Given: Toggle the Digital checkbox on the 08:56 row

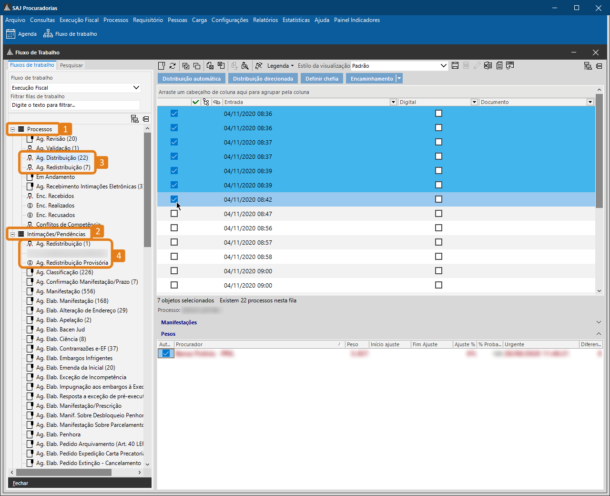Looking at the screenshot, I should [x=438, y=228].
